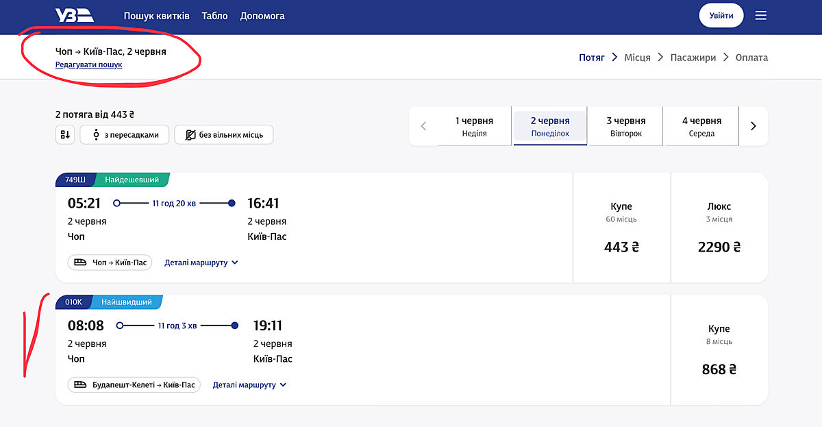Click the sort order icon button
This screenshot has height=427, width=822.
pyautogui.click(x=65, y=135)
